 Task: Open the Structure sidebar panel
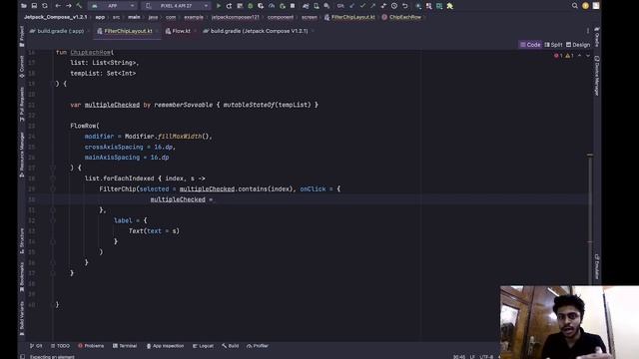pyautogui.click(x=22, y=241)
